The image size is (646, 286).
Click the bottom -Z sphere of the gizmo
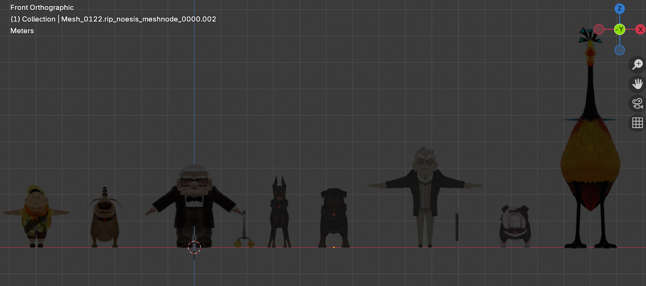coord(619,50)
